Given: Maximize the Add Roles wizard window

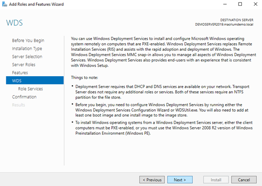Looking at the screenshot, I should point(240,4).
